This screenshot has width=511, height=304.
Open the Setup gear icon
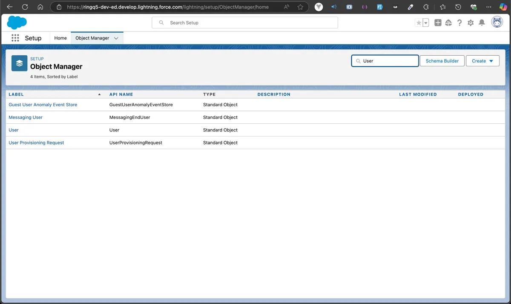pos(471,23)
